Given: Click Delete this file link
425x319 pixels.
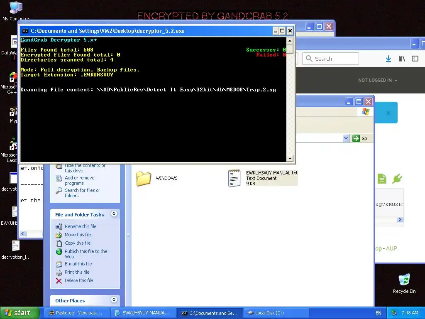Looking at the screenshot, I should tap(79, 281).
